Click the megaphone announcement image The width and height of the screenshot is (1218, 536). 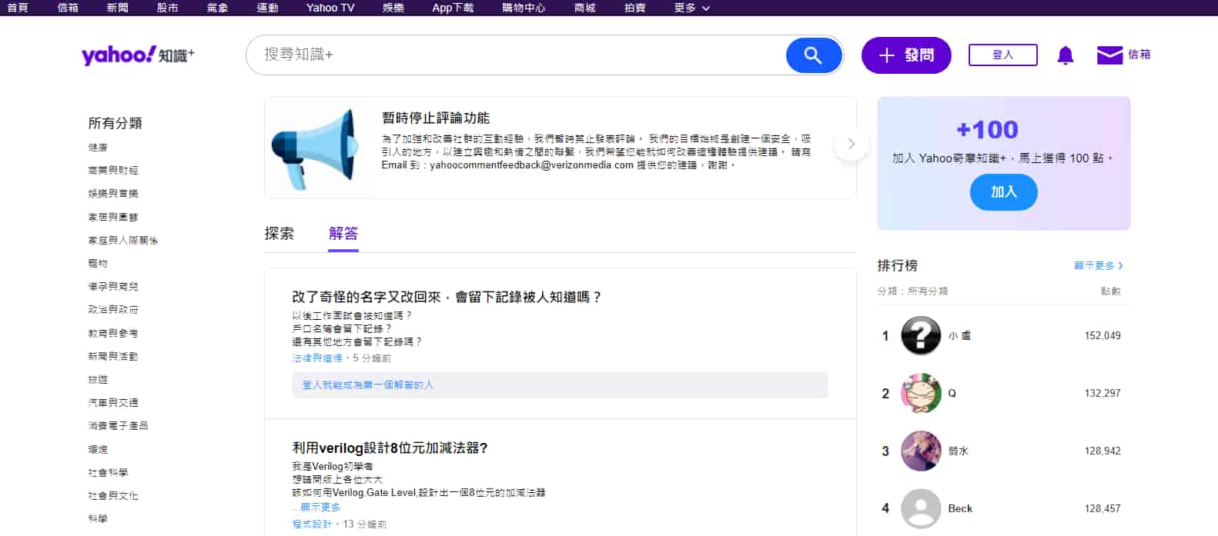click(317, 148)
